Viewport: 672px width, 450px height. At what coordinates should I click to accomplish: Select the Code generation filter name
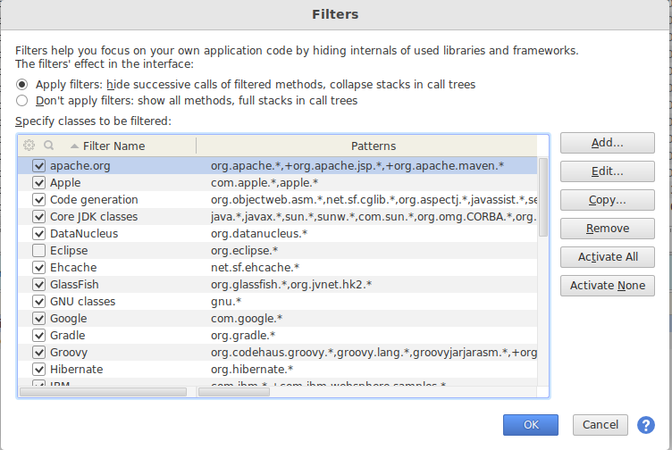pyautogui.click(x=94, y=199)
